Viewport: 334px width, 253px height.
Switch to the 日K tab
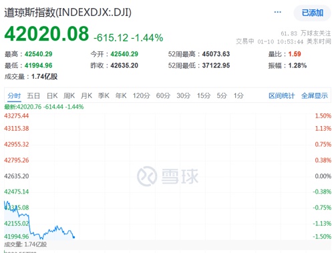click(52, 95)
